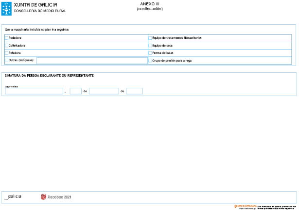Check the Prensa de balas checkbox
Screen dimensions: 299x213
pyautogui.click(x=150, y=52)
